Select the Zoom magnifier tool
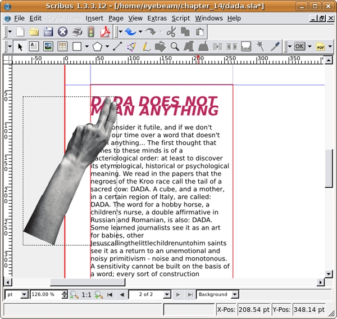 click(175, 47)
